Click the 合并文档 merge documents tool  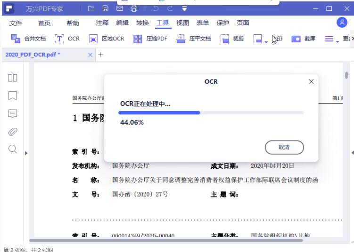click(28, 39)
